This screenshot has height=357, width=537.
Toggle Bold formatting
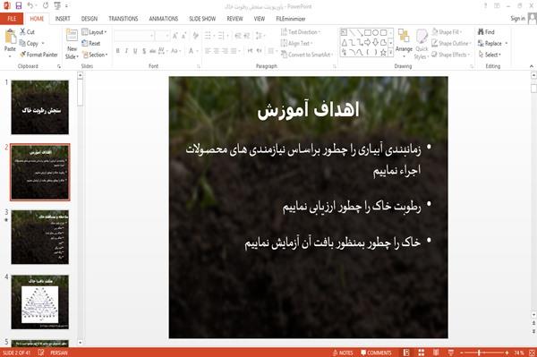pos(117,51)
